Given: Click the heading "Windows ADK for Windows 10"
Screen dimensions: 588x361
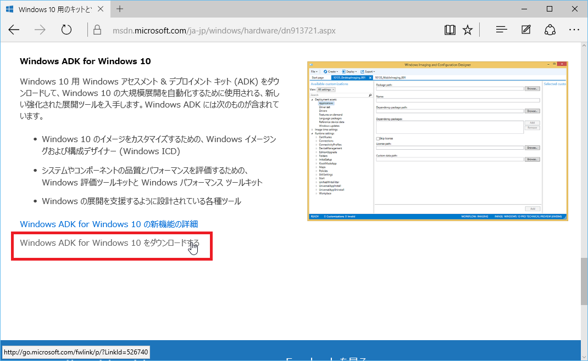Looking at the screenshot, I should pos(85,61).
